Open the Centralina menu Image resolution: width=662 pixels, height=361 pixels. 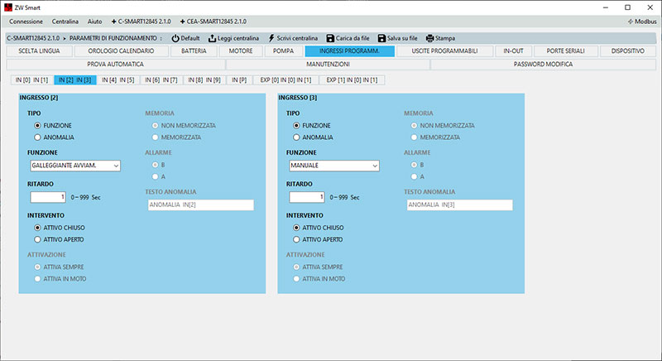65,20
